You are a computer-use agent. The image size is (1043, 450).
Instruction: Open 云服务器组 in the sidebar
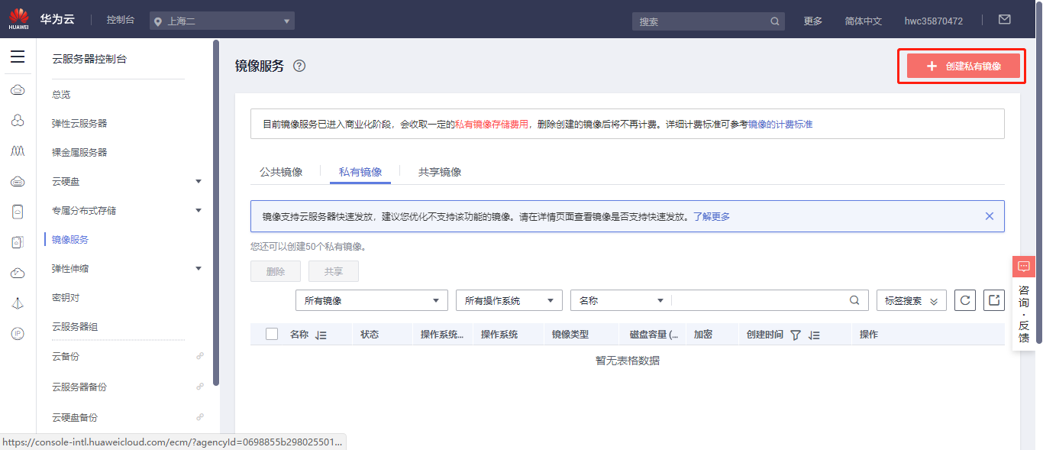(75, 326)
